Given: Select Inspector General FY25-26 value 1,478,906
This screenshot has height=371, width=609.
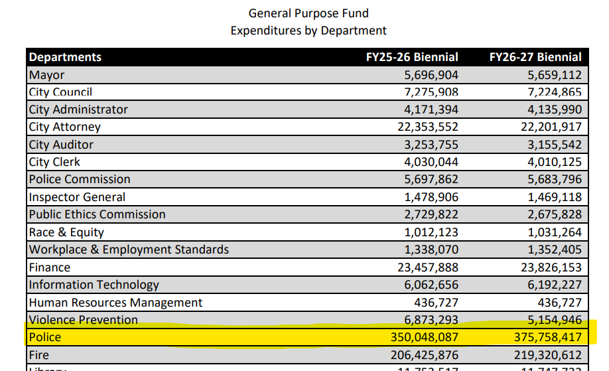Looking at the screenshot, I should pos(431,197).
